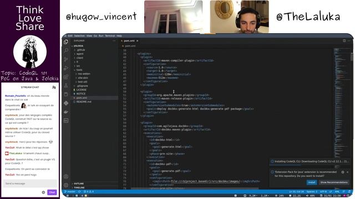This screenshot has width=355, height=199.
Task: Close the pom.xml editor tab
Action: coord(137,41)
